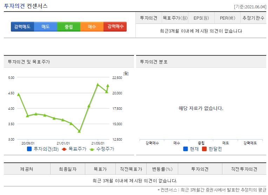
Task: Click the 21/01/01 x-axis label
Action: coord(63,143)
